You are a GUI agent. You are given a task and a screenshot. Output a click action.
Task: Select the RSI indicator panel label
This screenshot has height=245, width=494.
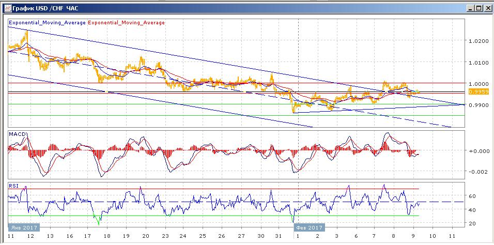point(13,185)
